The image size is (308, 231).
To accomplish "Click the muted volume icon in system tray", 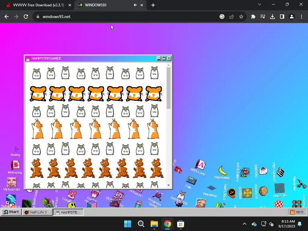I will point(272,224).
